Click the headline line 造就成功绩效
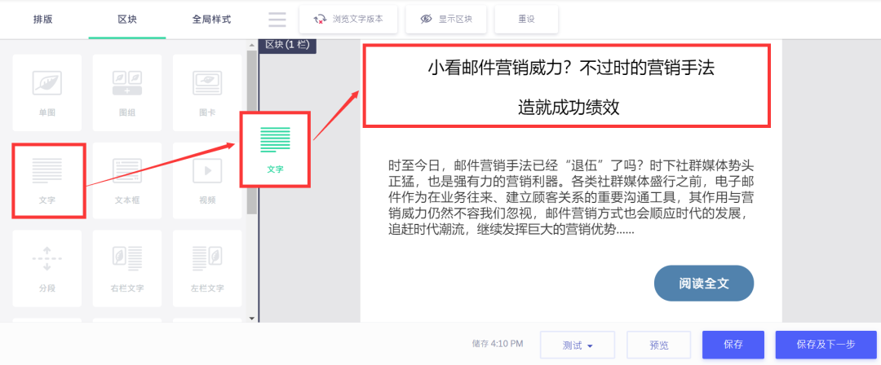The image size is (881, 365). [569, 108]
